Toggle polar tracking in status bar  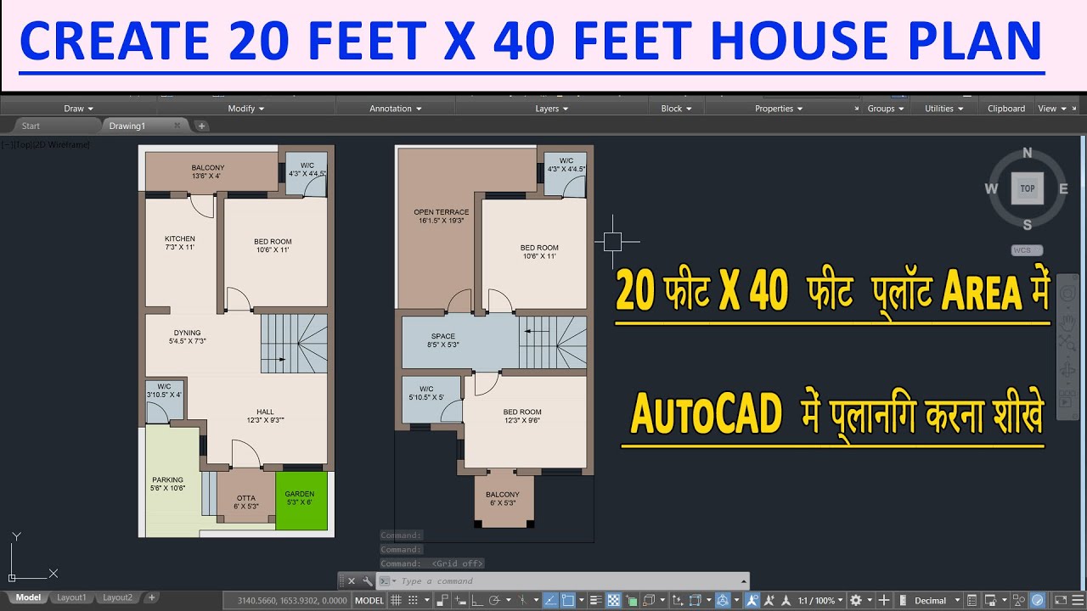point(494,600)
